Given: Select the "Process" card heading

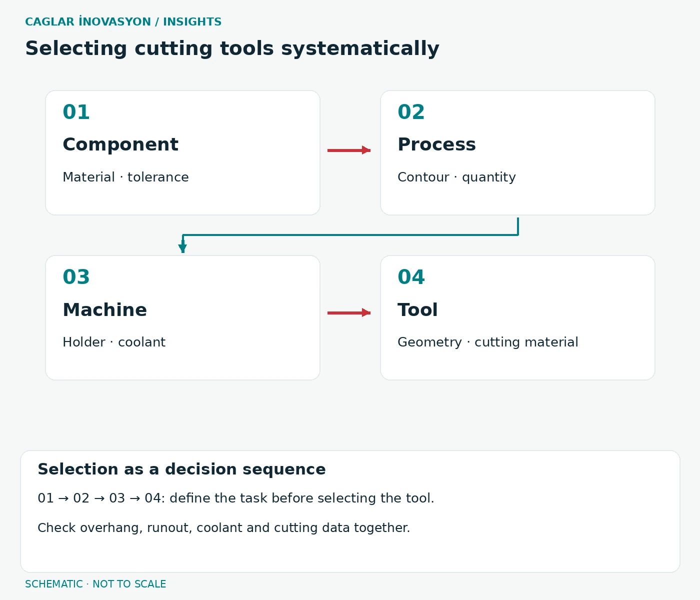Looking at the screenshot, I should pos(436,144).
